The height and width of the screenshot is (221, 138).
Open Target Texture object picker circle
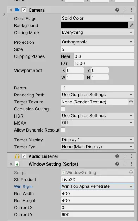[x=131, y=102]
